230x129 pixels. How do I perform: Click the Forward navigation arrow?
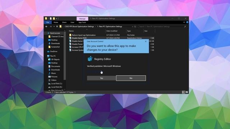click(51, 27)
